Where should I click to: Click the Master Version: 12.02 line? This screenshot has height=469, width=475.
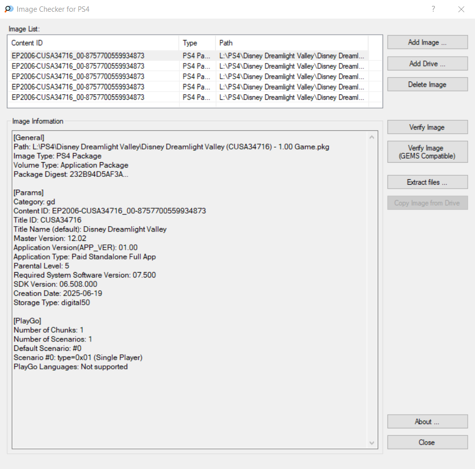tap(50, 238)
